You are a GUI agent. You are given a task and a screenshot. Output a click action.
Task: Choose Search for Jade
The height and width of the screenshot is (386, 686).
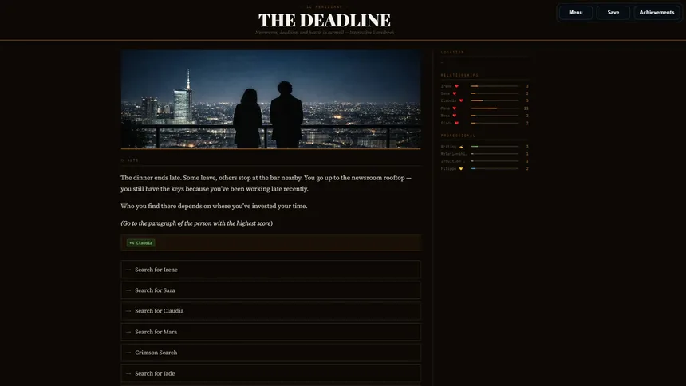click(x=270, y=373)
